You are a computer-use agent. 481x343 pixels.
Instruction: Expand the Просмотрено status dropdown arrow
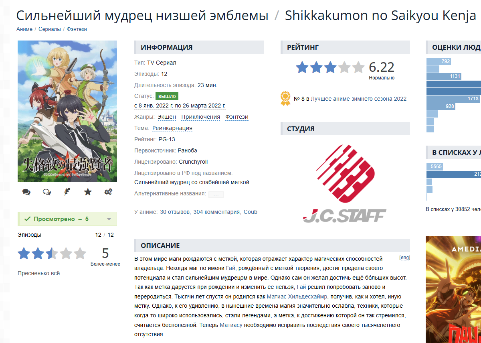pyautogui.click(x=109, y=219)
